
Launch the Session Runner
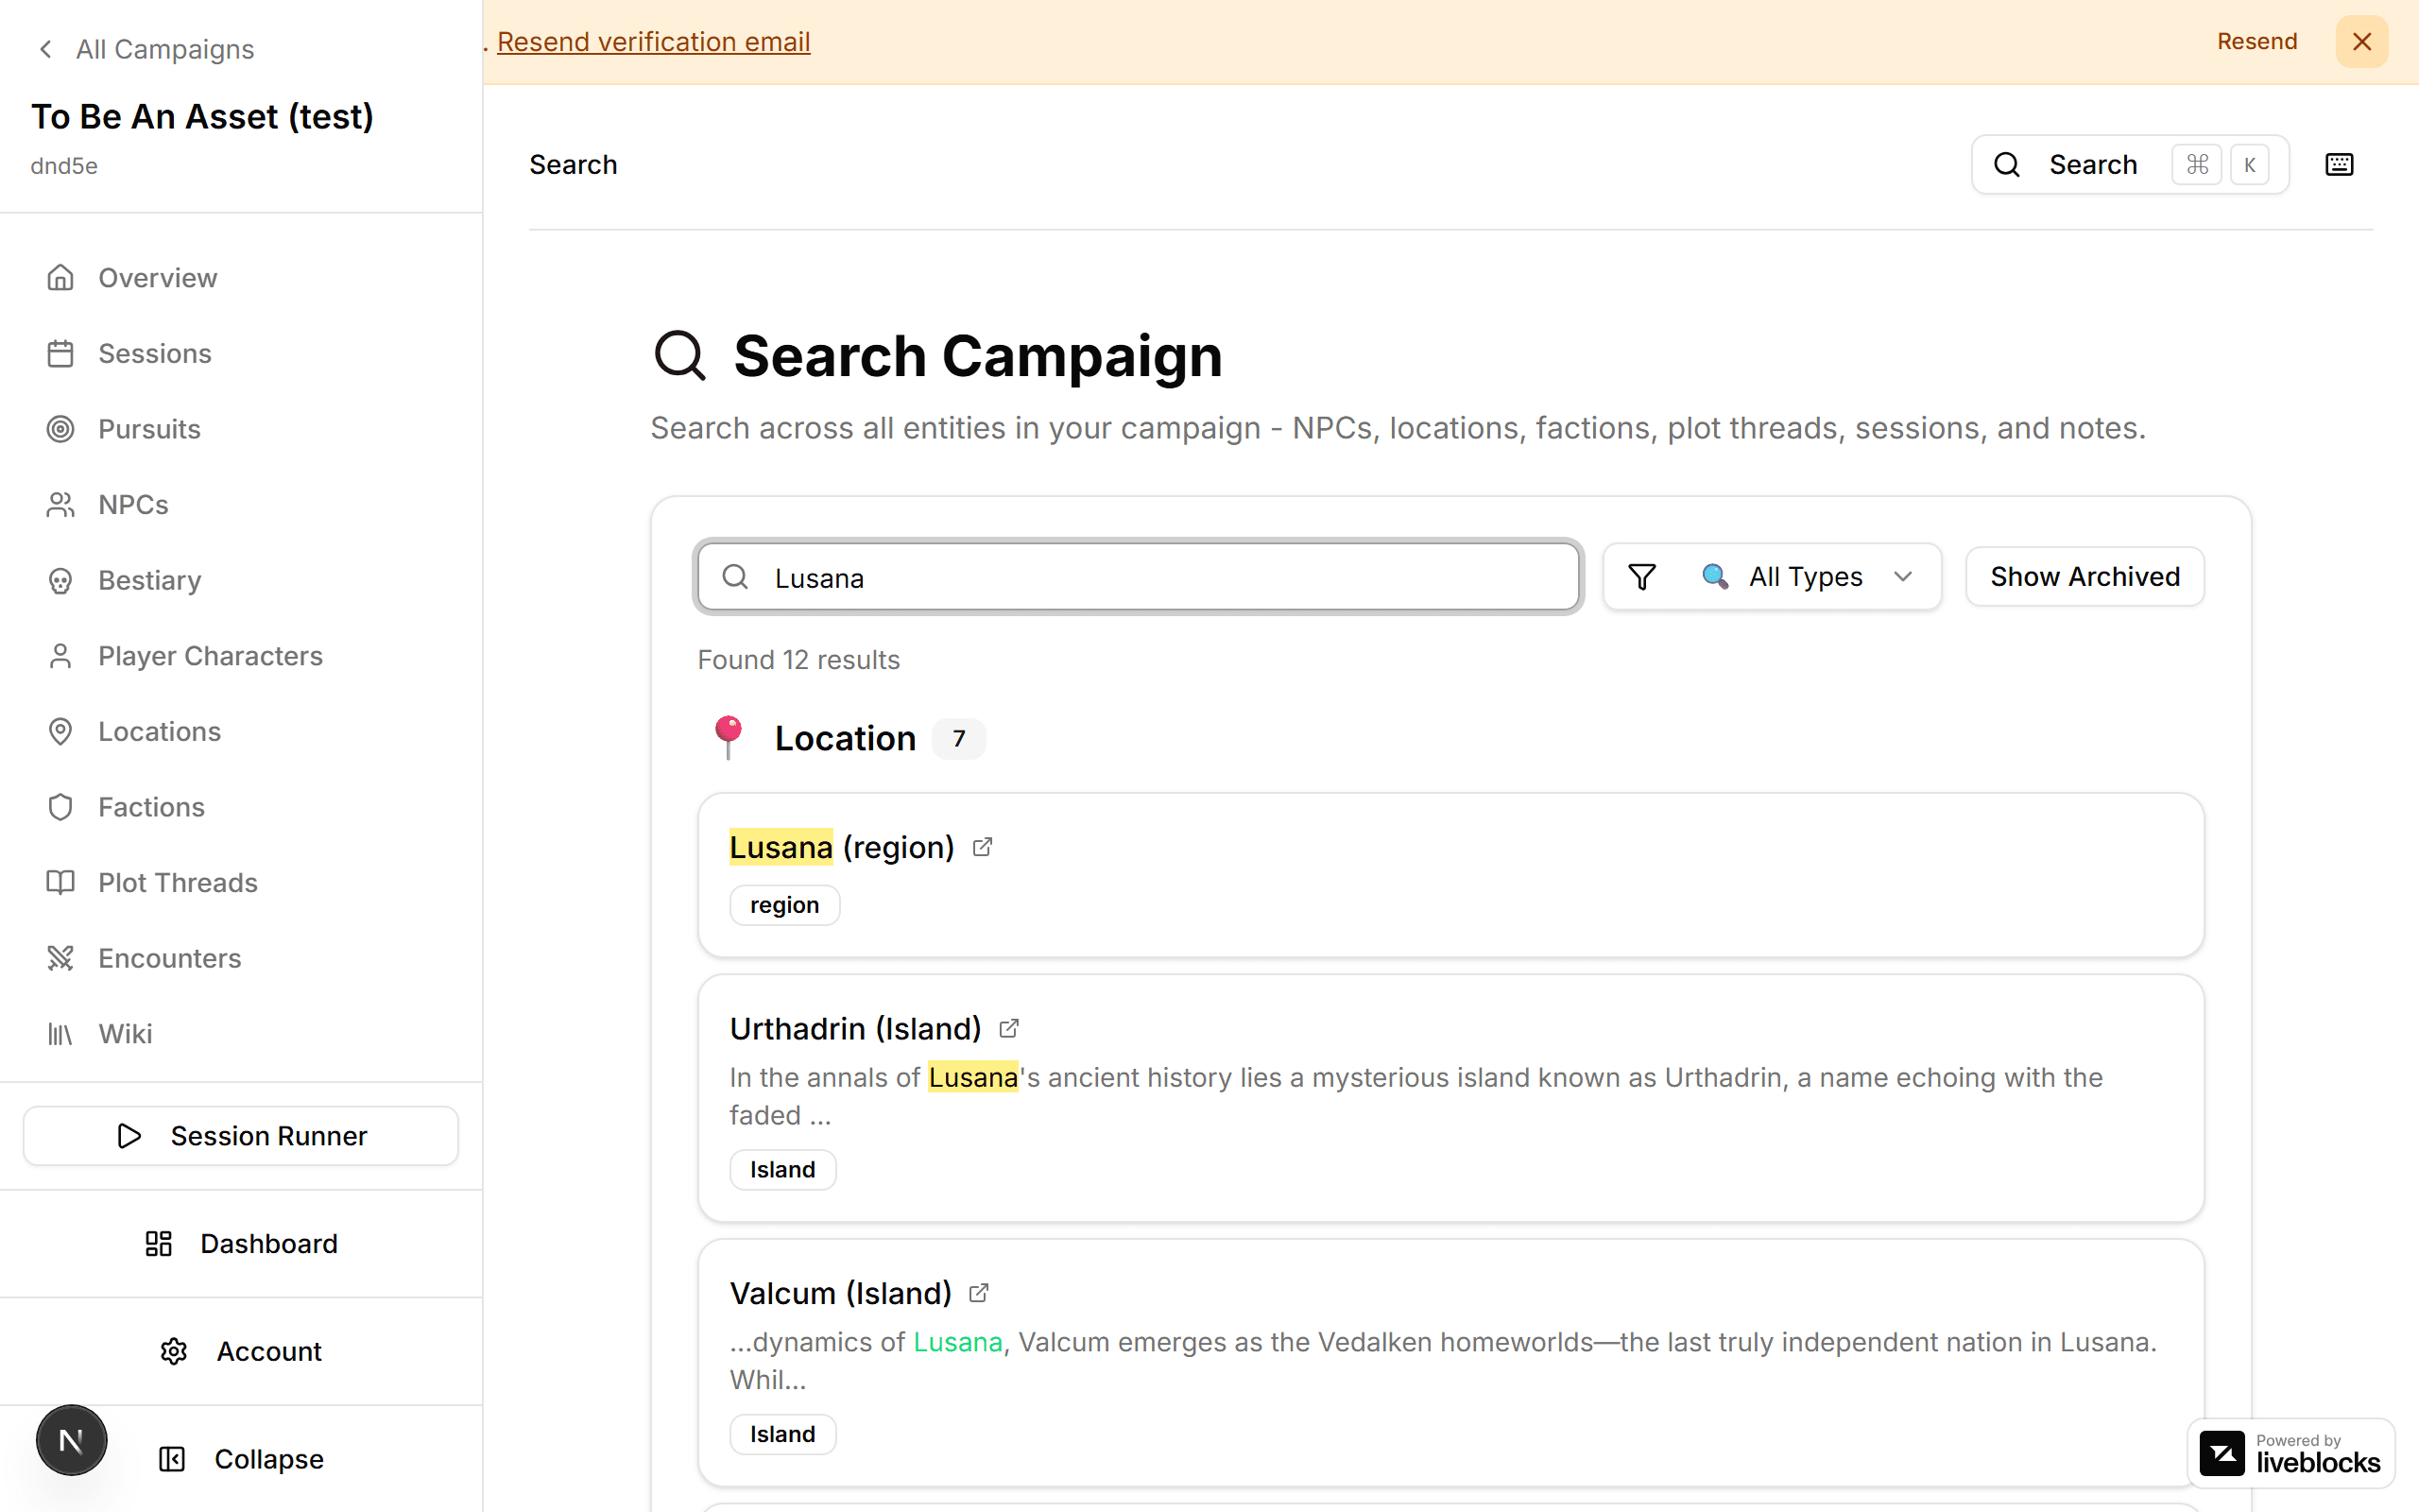coord(240,1136)
